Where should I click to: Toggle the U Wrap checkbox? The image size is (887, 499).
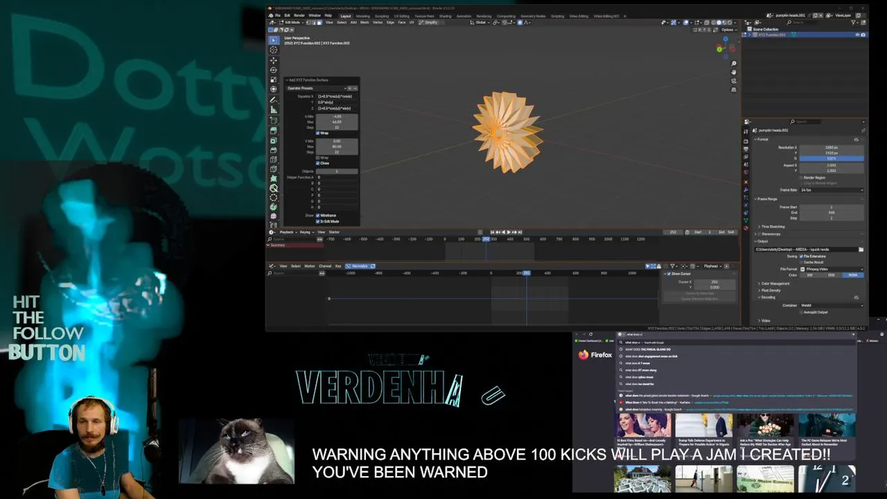(317, 133)
